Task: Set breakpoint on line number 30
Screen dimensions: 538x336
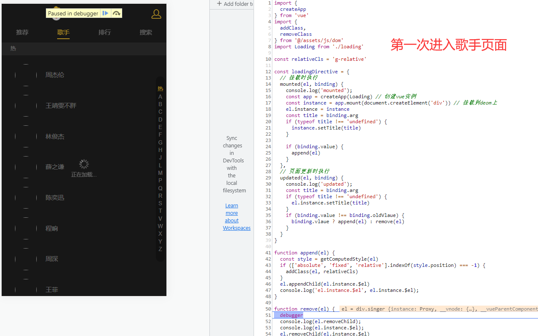Action: [x=268, y=184]
